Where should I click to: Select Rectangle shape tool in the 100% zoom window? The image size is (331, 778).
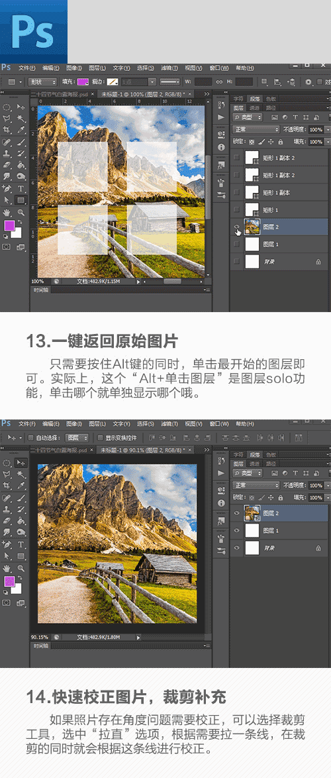click(21, 200)
